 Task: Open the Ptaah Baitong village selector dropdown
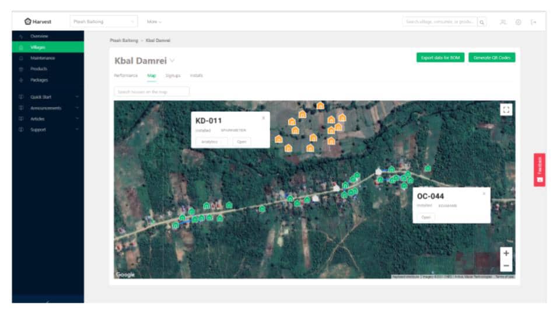point(104,22)
